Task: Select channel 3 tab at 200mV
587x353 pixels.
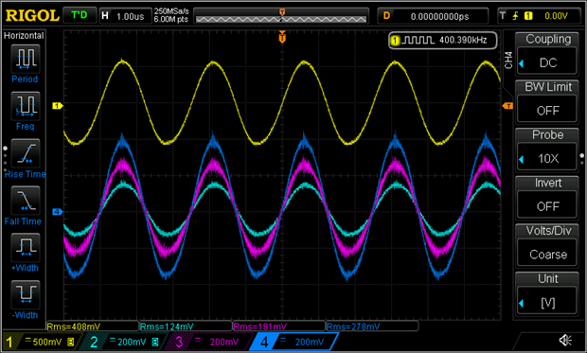Action: pyautogui.click(x=207, y=342)
